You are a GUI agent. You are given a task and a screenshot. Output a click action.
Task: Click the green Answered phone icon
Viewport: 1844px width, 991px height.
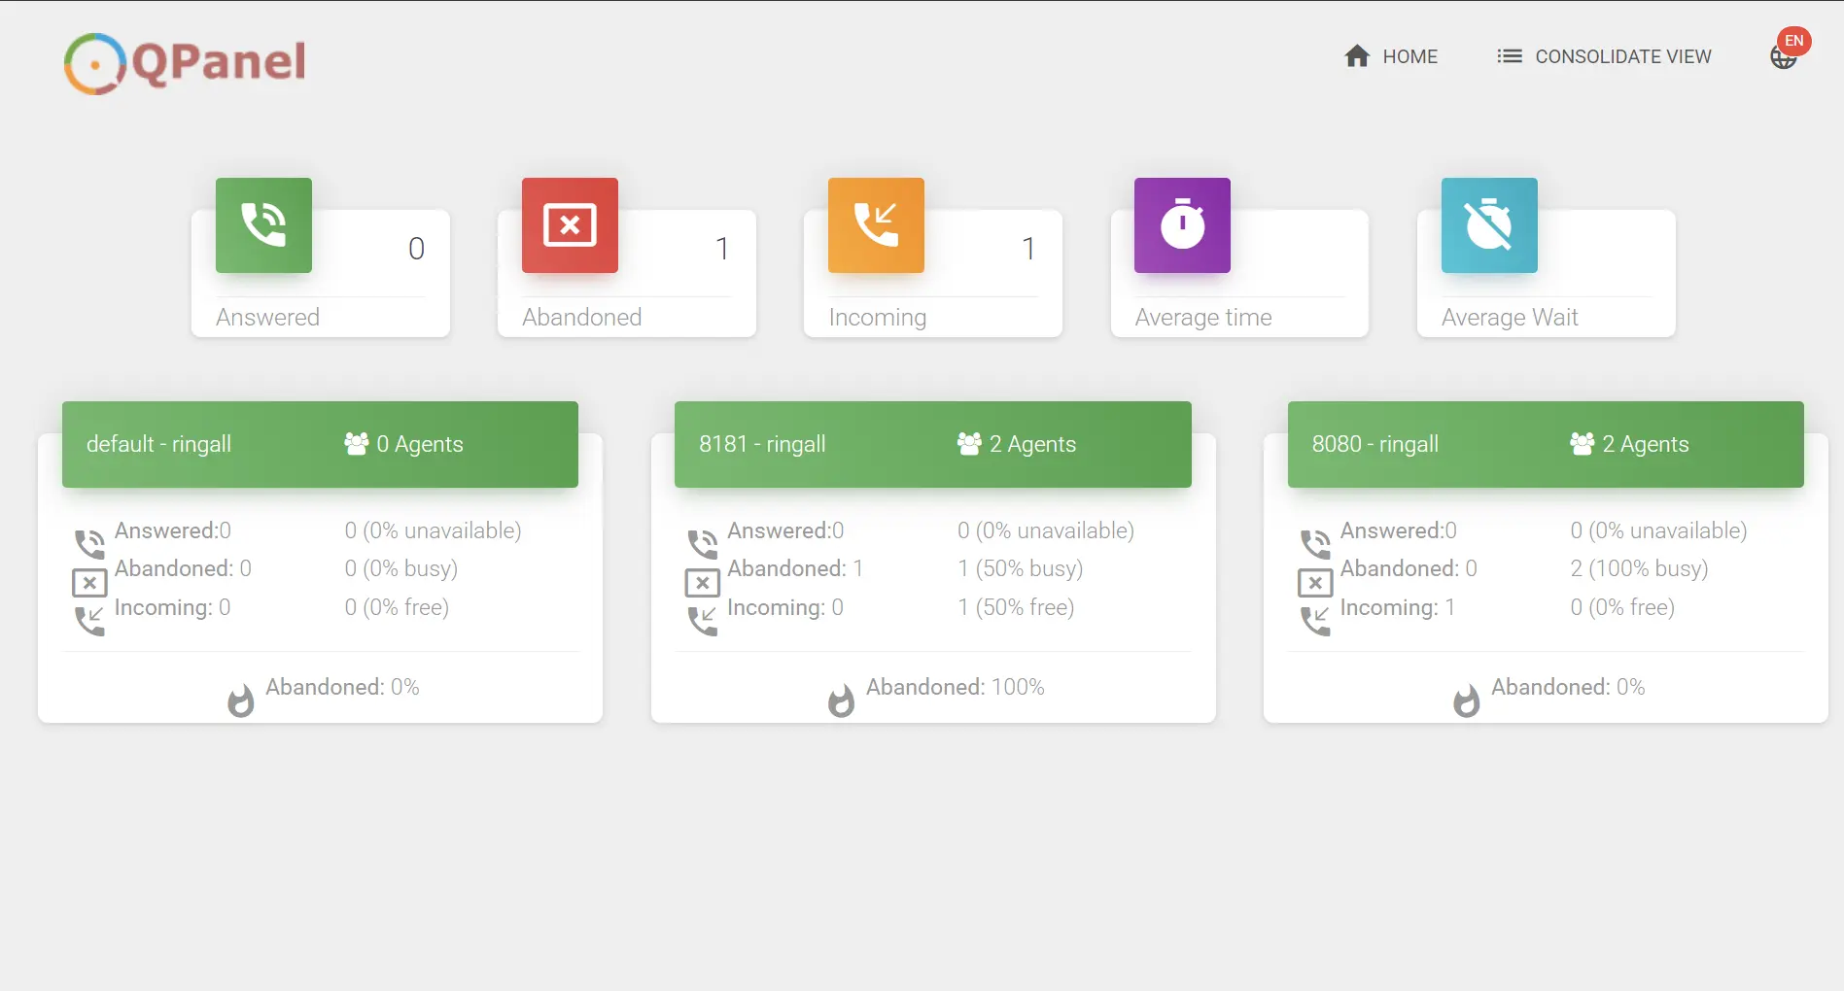tap(263, 225)
